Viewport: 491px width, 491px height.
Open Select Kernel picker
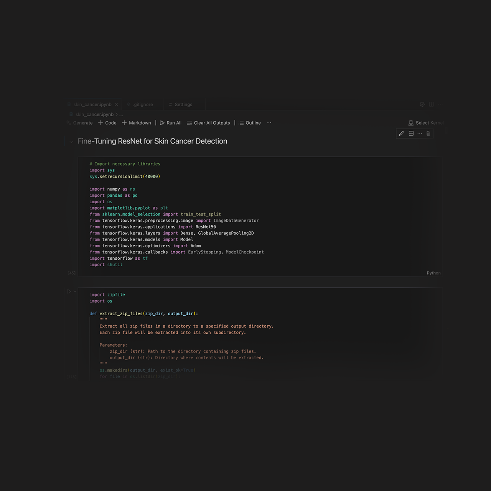(x=426, y=123)
